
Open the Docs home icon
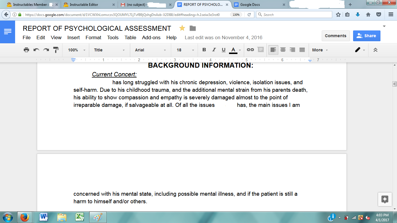(x=8, y=32)
